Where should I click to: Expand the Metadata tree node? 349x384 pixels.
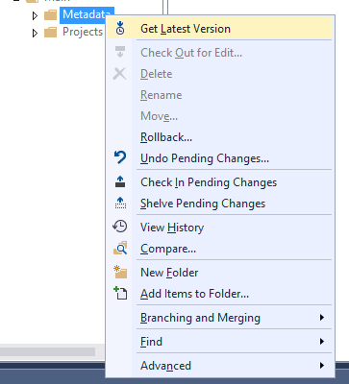[35, 15]
